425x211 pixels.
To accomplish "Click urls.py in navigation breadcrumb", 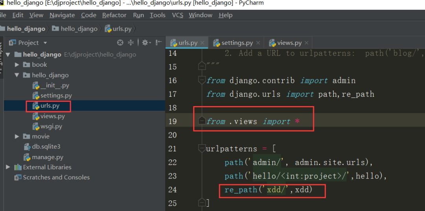I will click(118, 29).
